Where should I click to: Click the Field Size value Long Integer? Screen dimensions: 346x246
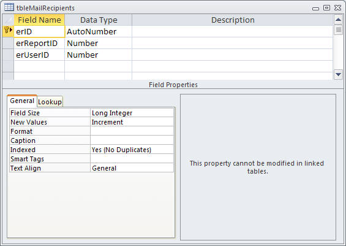[x=132, y=113]
